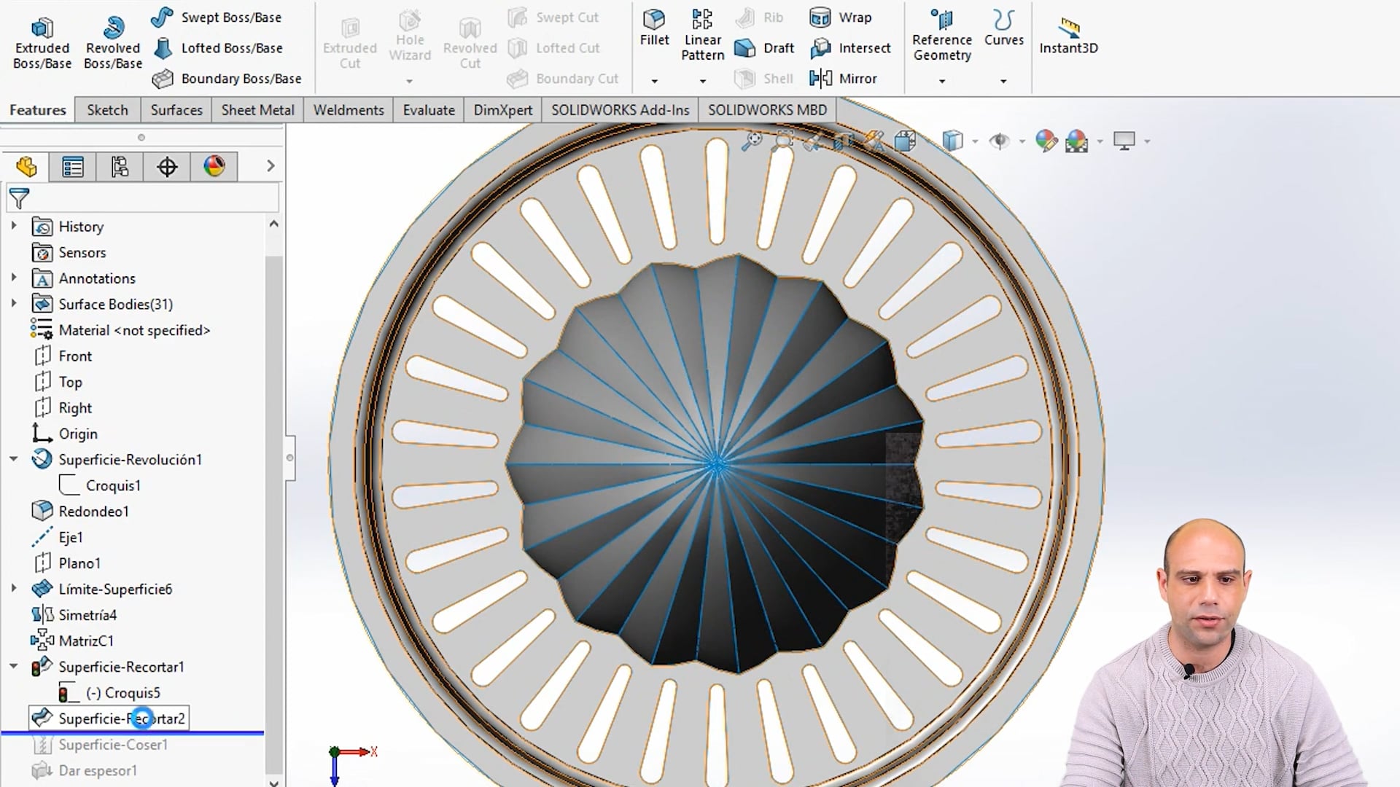Screen dimensions: 1400x787
Task: Toggle Hide/Show Items eye icon
Action: tap(999, 141)
